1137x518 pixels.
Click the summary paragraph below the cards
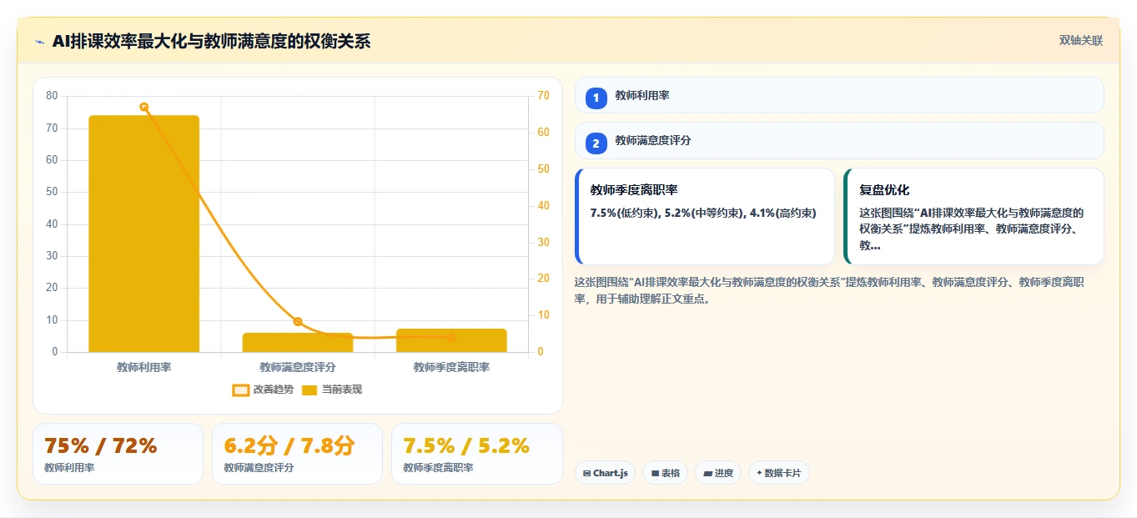[829, 290]
